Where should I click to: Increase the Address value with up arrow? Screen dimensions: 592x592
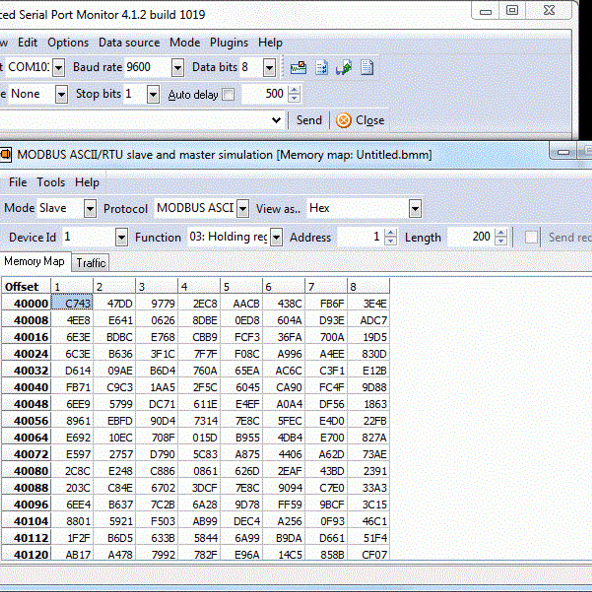(x=391, y=233)
